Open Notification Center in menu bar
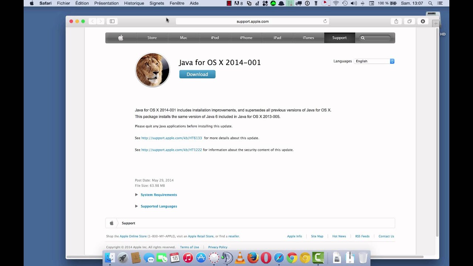This screenshot has height=266, width=473. pyautogui.click(x=440, y=3)
